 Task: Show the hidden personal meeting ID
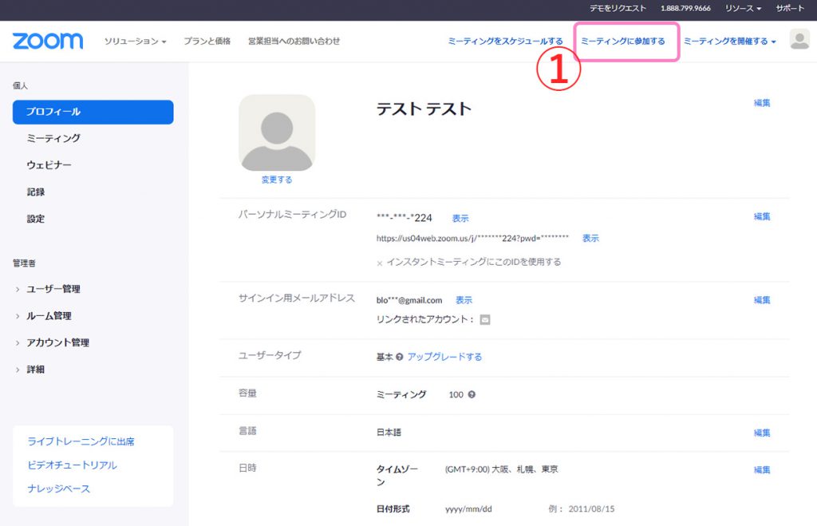coord(460,219)
